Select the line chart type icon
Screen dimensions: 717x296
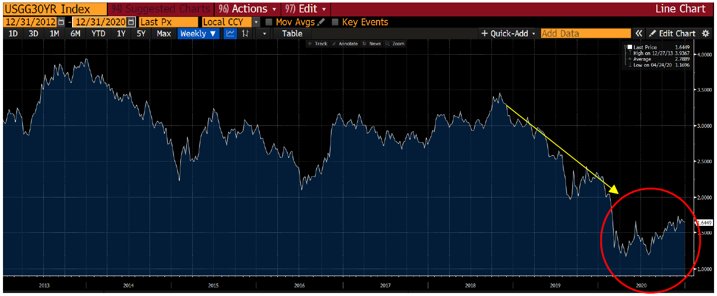pyautogui.click(x=230, y=33)
